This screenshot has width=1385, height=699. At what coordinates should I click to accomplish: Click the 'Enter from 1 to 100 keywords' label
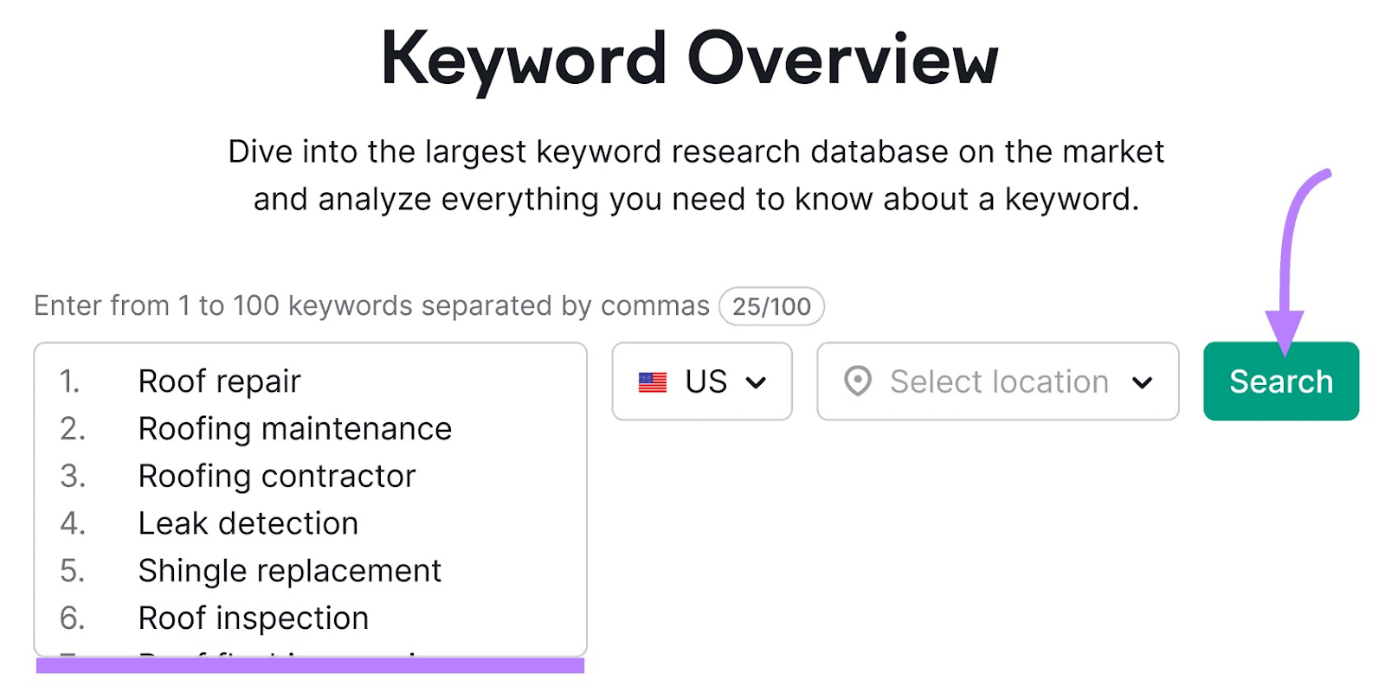(371, 306)
